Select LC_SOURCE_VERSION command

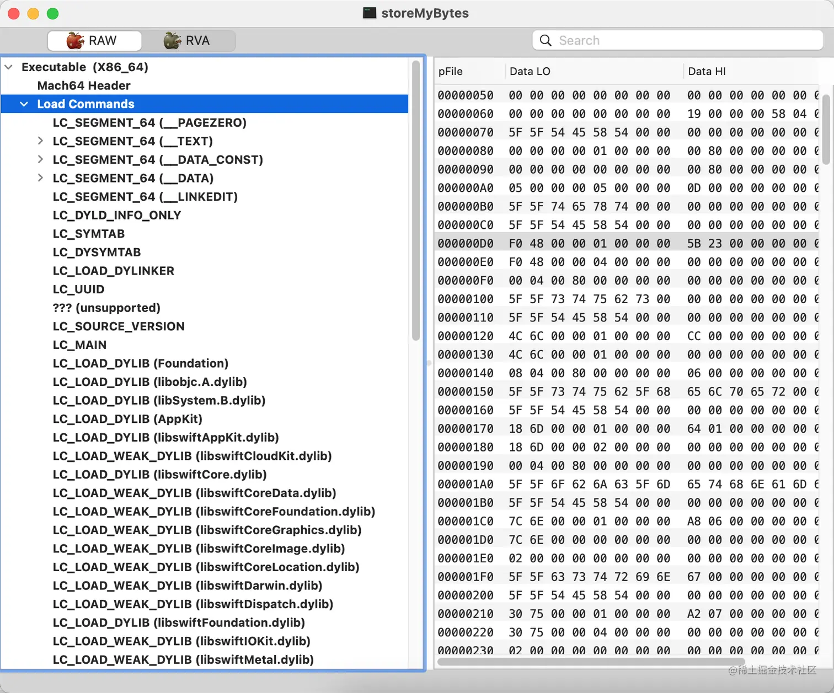(x=119, y=326)
